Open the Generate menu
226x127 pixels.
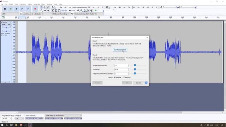click(37, 4)
